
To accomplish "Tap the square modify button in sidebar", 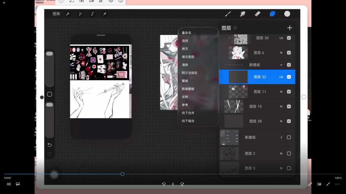I will tap(50, 94).
